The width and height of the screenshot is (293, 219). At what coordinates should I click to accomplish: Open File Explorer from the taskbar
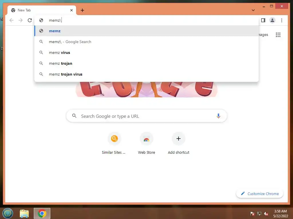coord(24,213)
